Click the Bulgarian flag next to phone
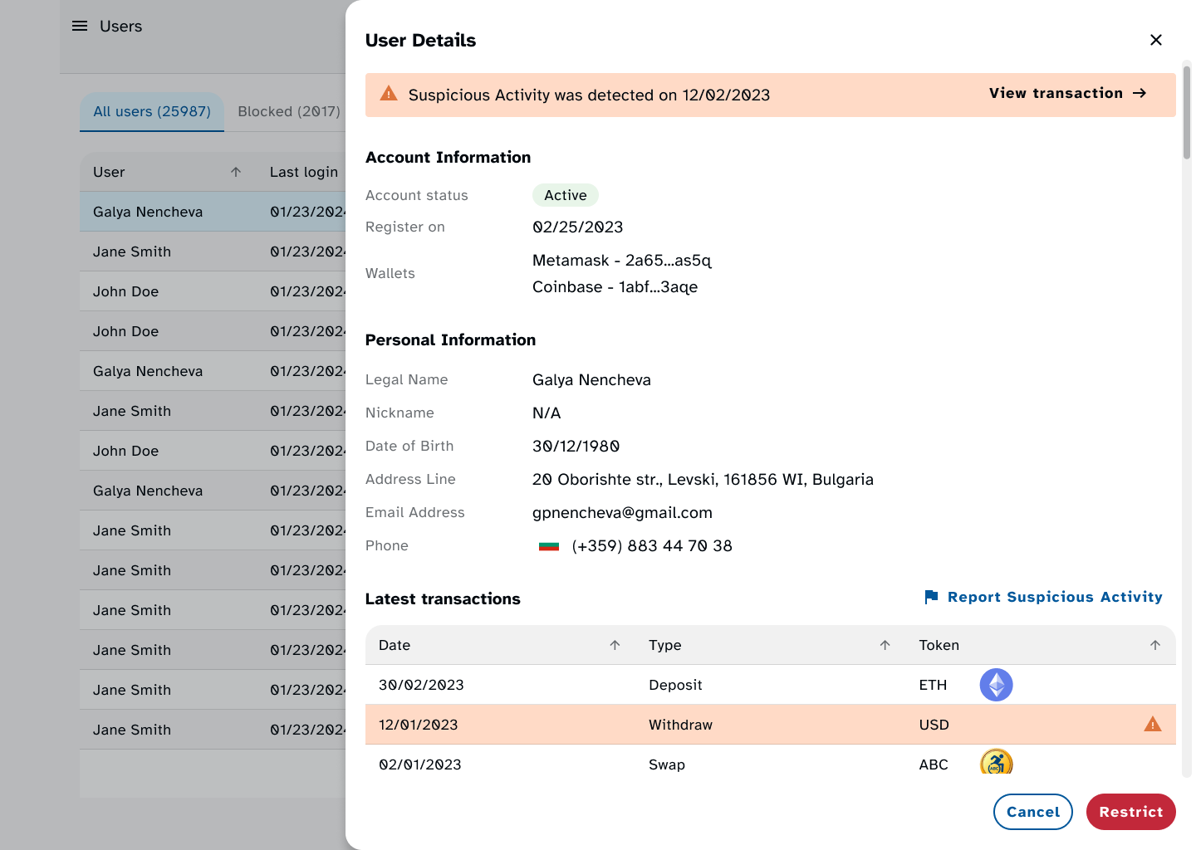Viewport: 1196px width, 850px height. pos(549,546)
